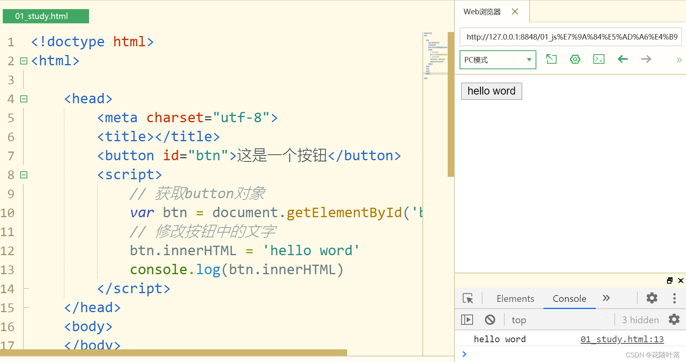
Task: Go forward with the gray right arrow
Action: click(646, 59)
